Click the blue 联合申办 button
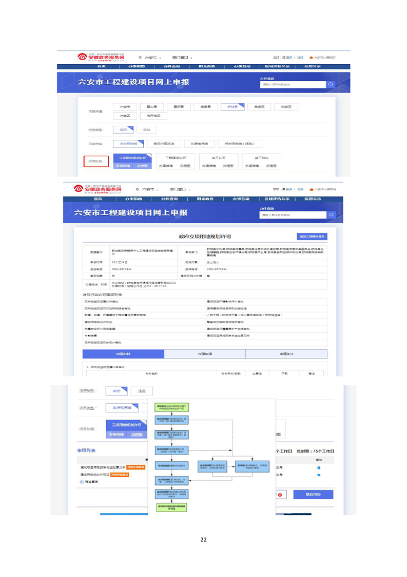This screenshot has height=577, width=407. pyautogui.click(x=313, y=494)
